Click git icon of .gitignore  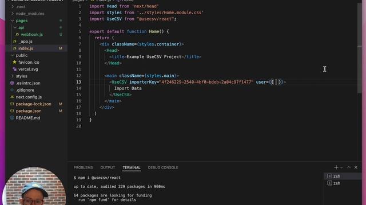click(12, 90)
